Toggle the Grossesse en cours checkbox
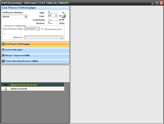This screenshot has width=164, height=124. [42, 29]
